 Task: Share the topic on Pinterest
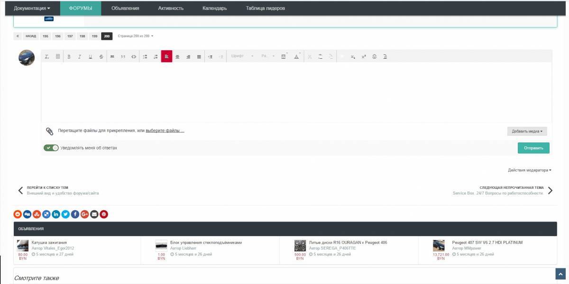coord(104,214)
